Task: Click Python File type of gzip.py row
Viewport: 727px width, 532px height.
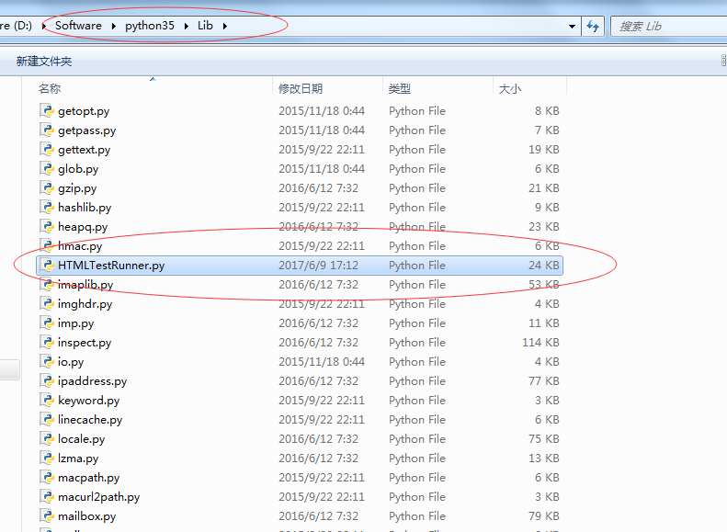Action: [x=417, y=188]
